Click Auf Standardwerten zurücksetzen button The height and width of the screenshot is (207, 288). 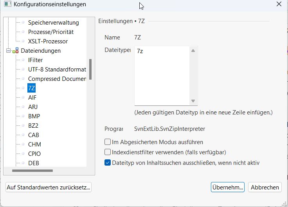coord(49,187)
